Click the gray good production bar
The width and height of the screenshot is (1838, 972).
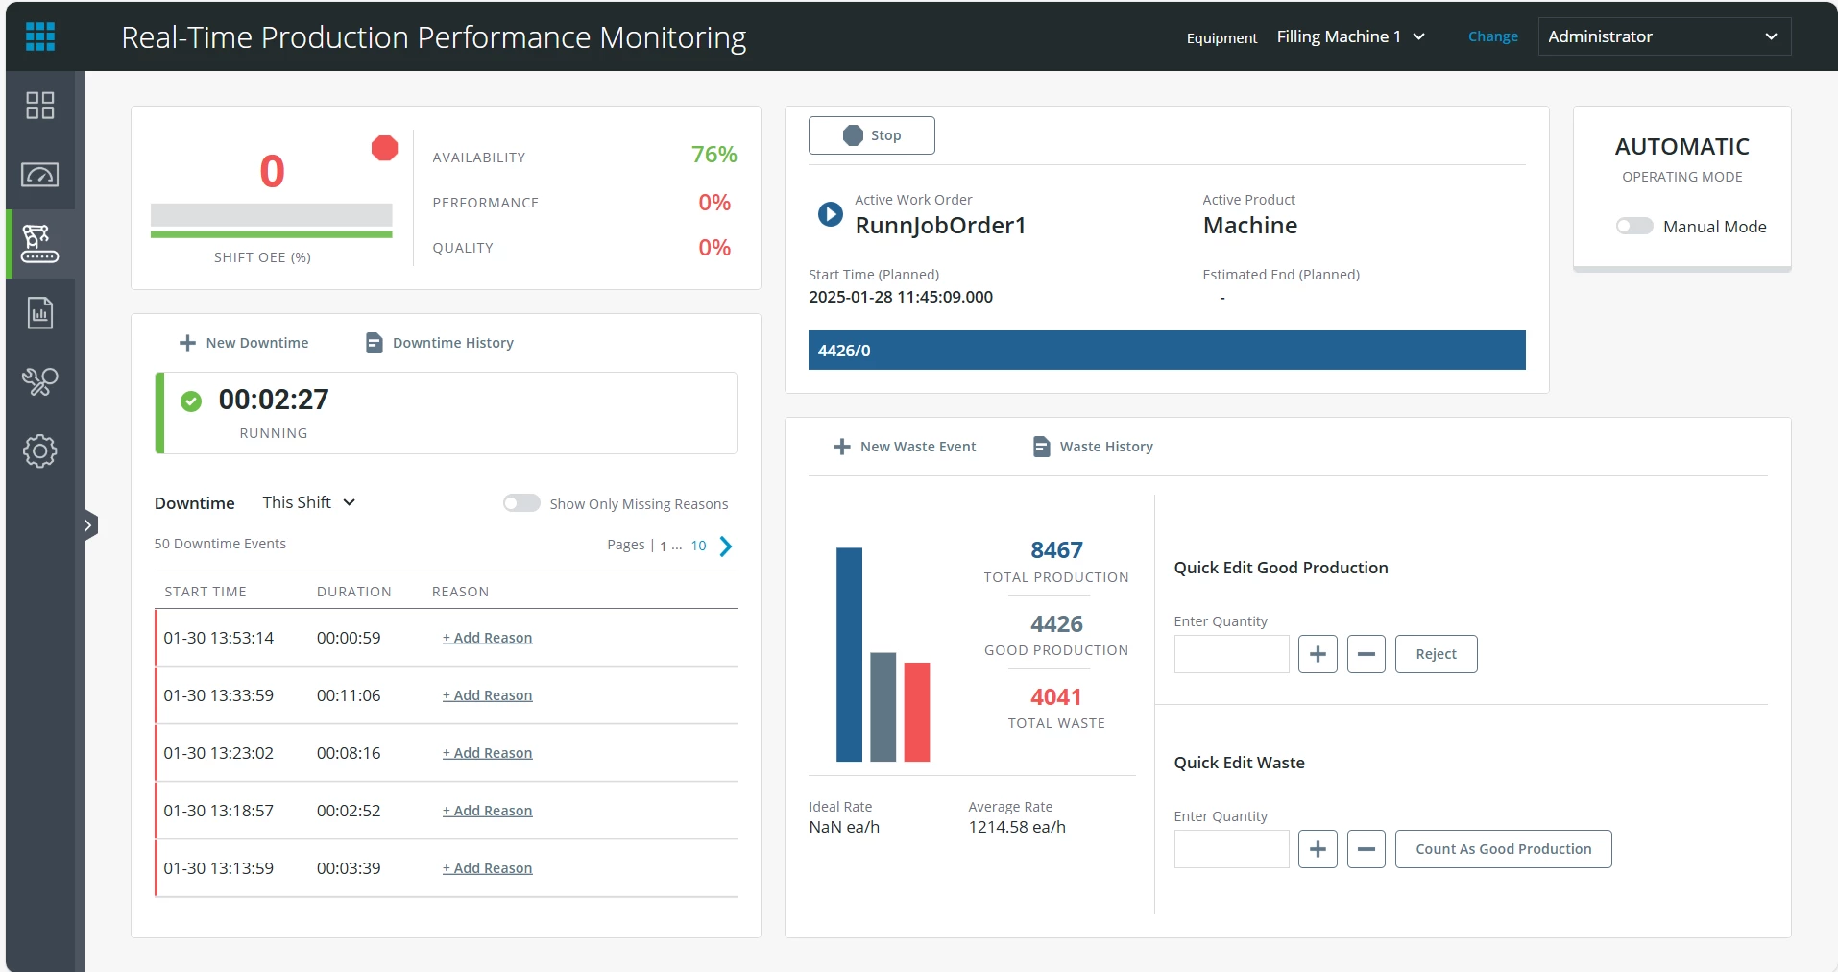point(883,707)
